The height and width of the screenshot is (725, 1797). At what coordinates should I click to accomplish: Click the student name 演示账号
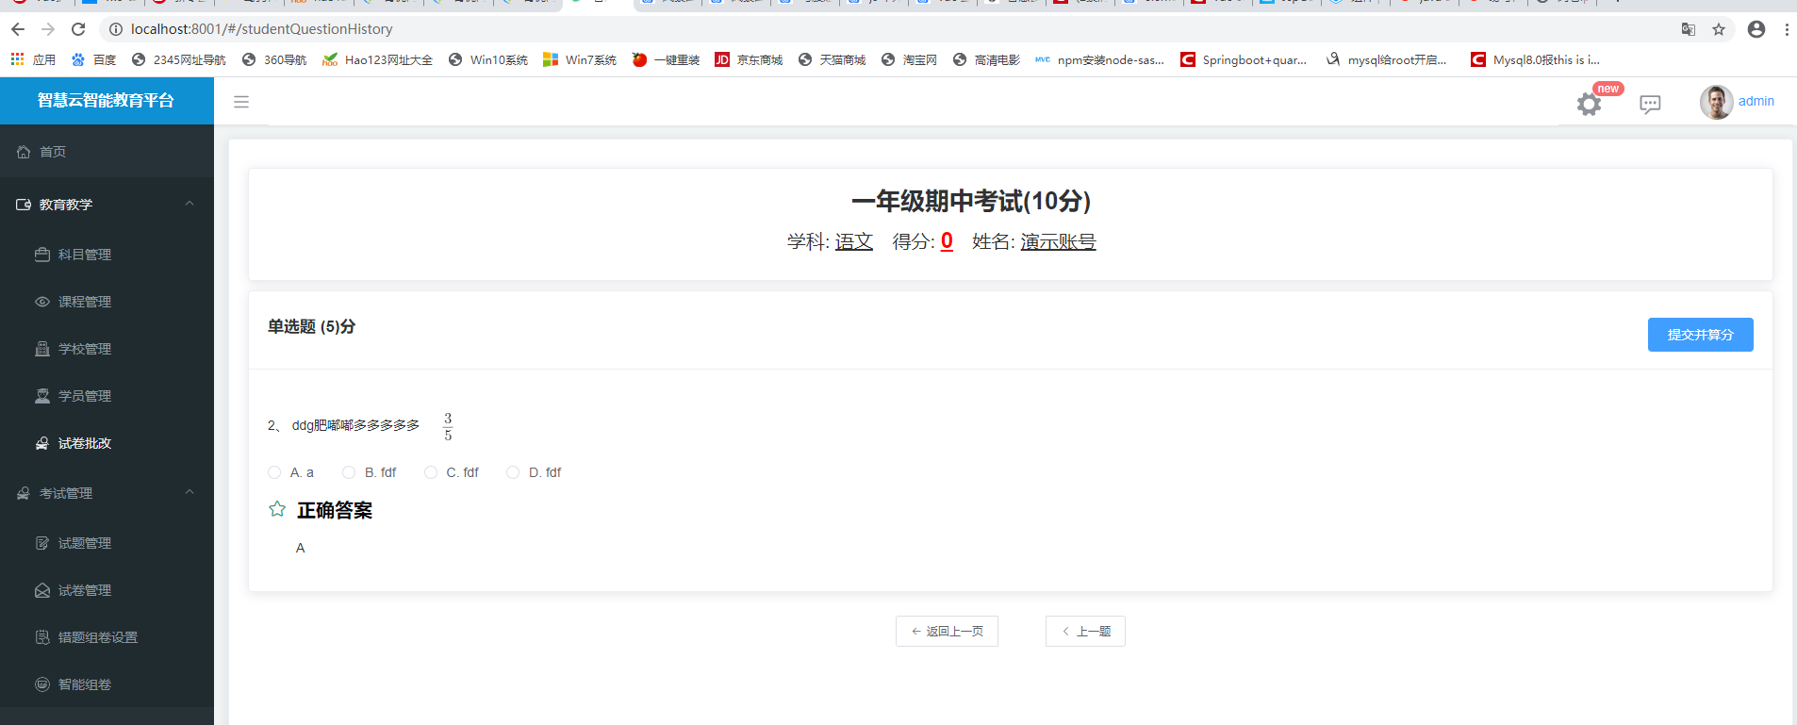[x=1058, y=241]
